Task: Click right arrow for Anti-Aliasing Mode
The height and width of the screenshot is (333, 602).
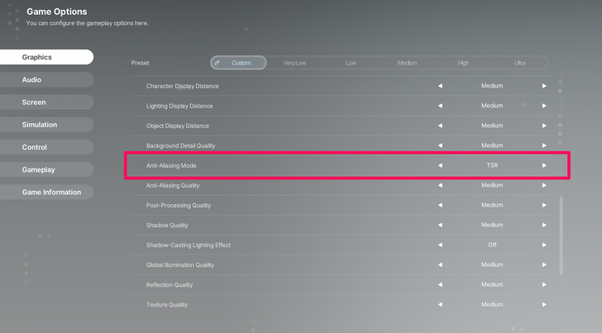Action: point(543,165)
